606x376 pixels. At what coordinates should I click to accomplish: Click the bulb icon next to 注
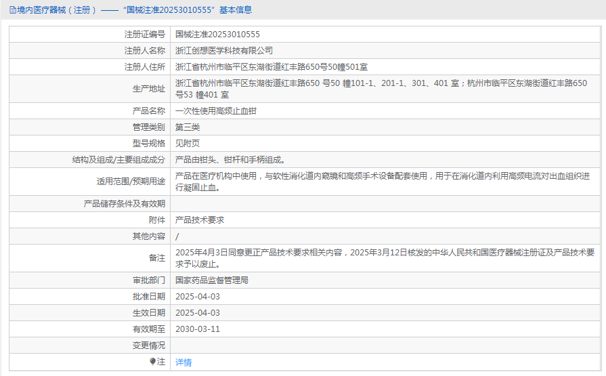[x=152, y=361]
